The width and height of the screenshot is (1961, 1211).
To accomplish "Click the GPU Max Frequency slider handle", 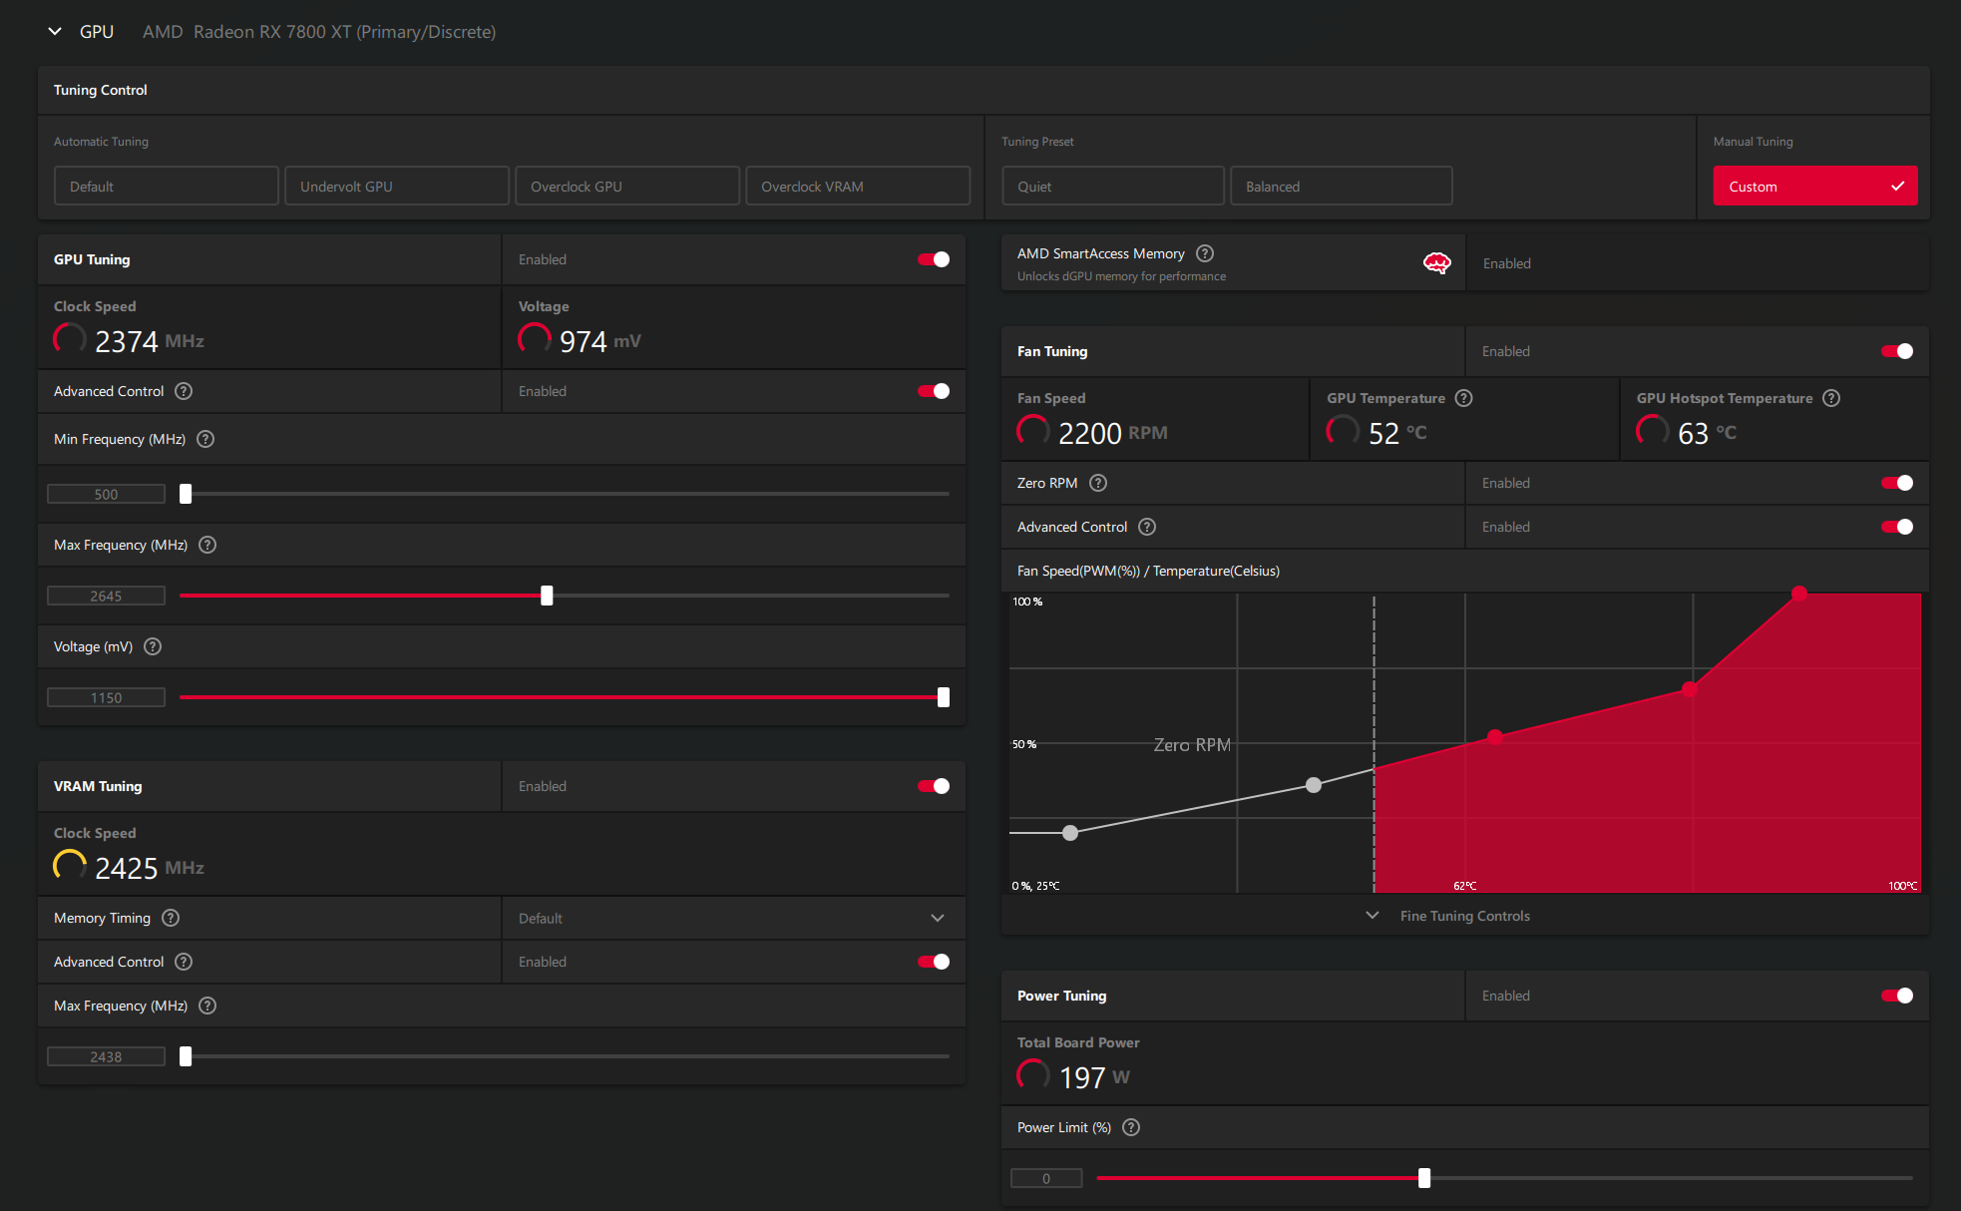I will 547,596.
